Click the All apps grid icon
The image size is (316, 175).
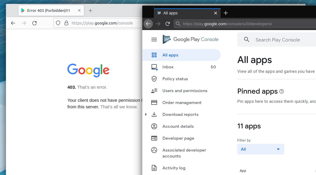pos(154,55)
